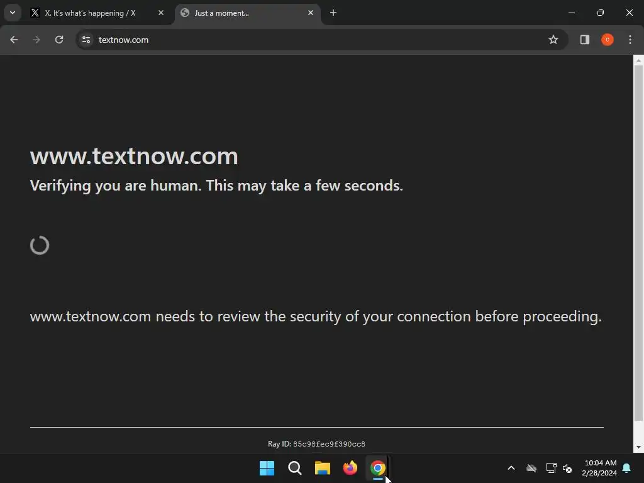The height and width of the screenshot is (483, 644).
Task: Close the Chrome window
Action: tap(629, 13)
